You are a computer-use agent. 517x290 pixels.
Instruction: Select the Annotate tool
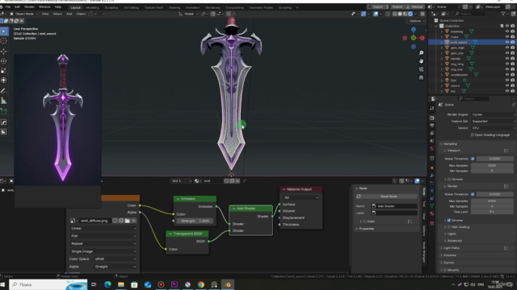[x=4, y=91]
